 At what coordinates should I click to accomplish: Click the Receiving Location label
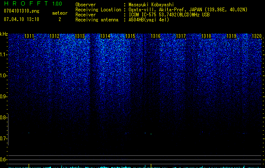coord(98,10)
